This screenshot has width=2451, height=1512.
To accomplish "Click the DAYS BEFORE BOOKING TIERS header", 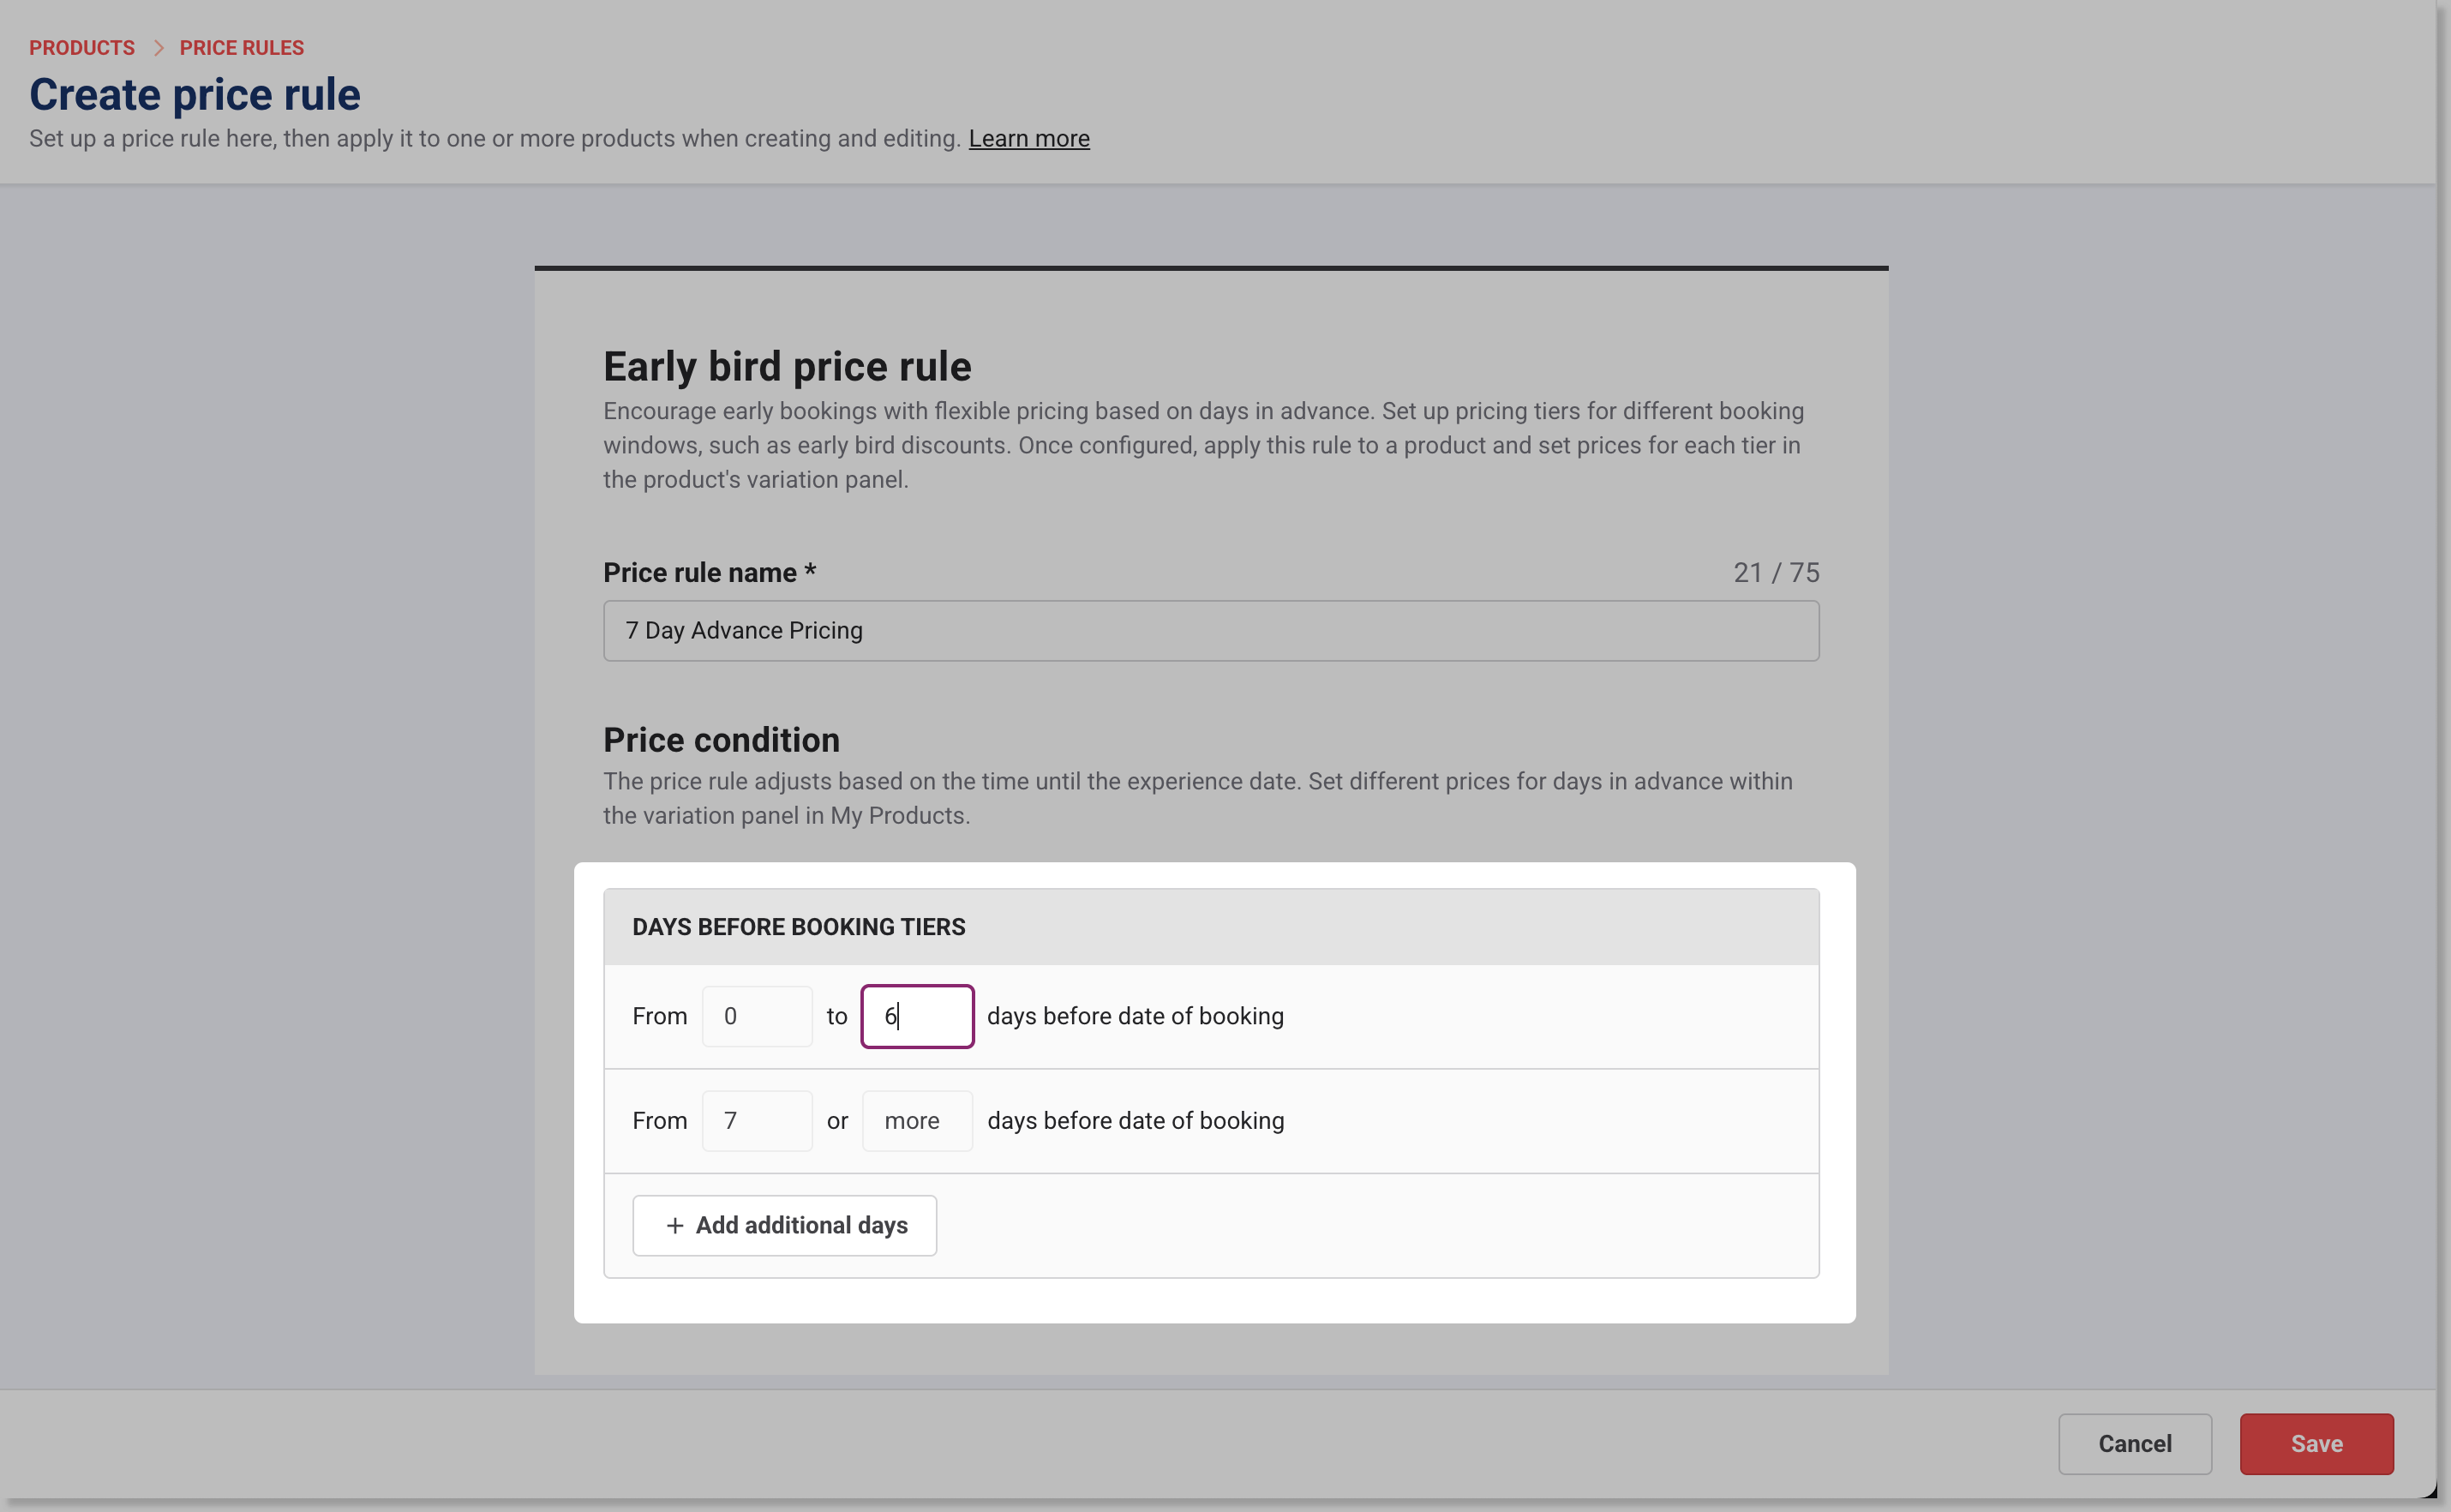I will (x=799, y=927).
